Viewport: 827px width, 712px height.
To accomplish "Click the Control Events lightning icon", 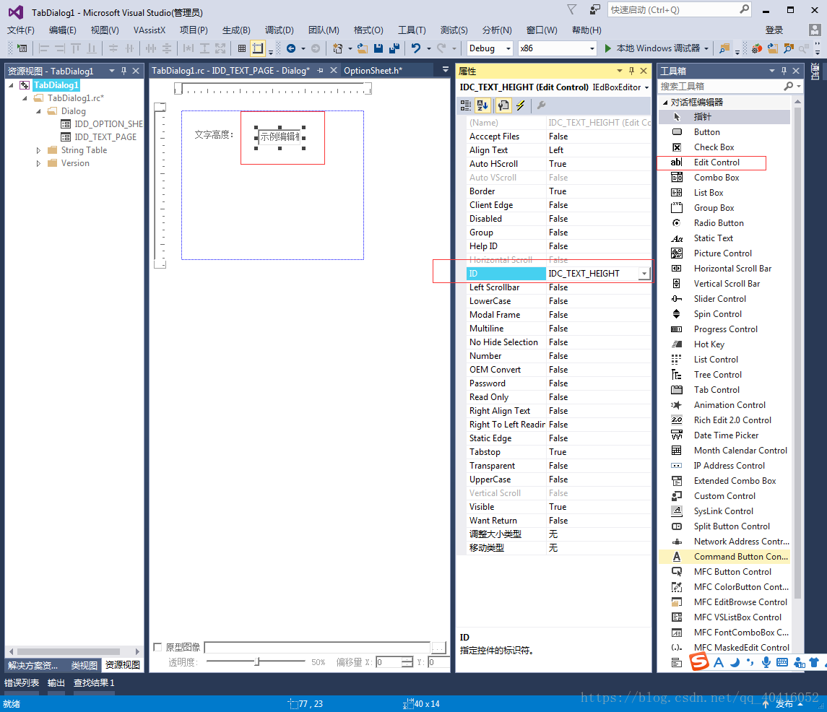I will coord(521,105).
